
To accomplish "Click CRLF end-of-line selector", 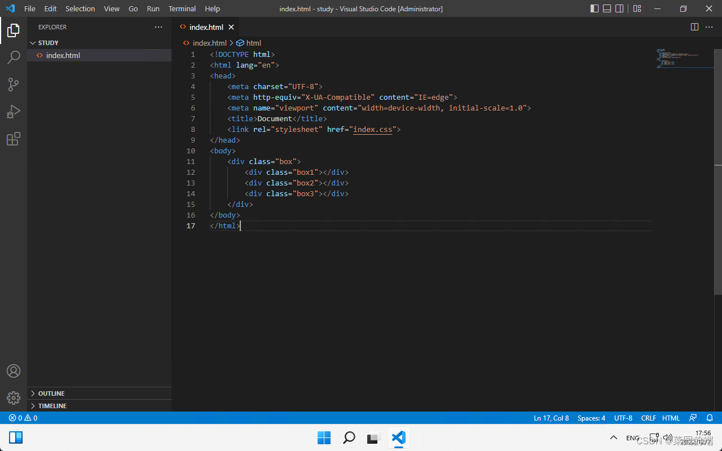I will click(x=648, y=418).
